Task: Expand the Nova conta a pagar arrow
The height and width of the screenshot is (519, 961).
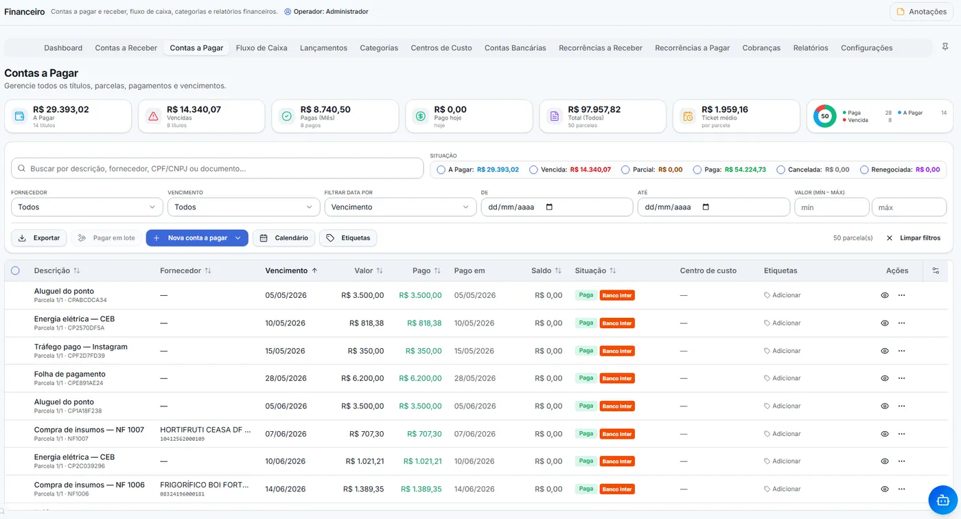Action: pos(238,238)
